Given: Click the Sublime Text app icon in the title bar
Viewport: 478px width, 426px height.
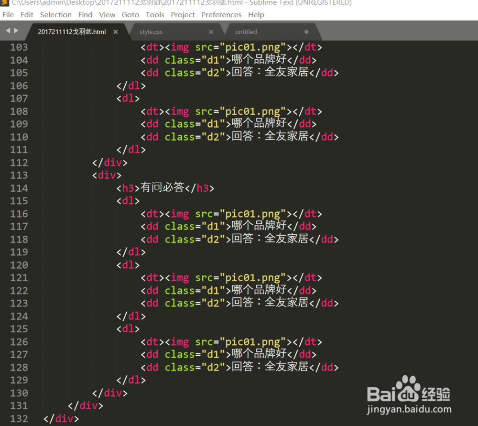Looking at the screenshot, I should click(5, 2).
